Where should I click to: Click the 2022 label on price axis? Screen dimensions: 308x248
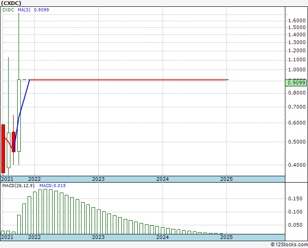pyautogui.click(x=34, y=179)
